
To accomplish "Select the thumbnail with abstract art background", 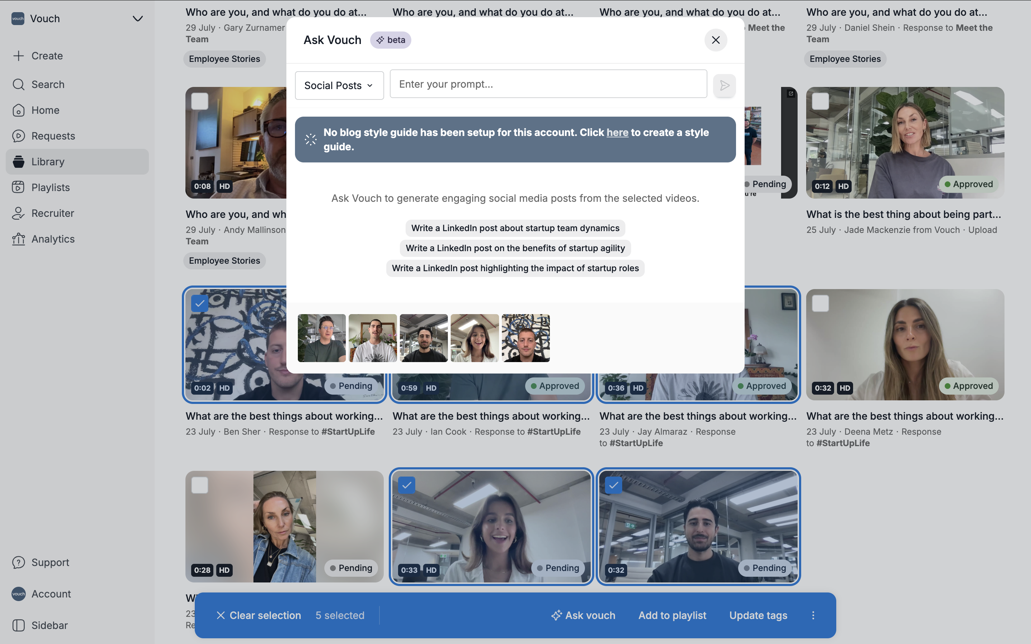I will (x=526, y=338).
